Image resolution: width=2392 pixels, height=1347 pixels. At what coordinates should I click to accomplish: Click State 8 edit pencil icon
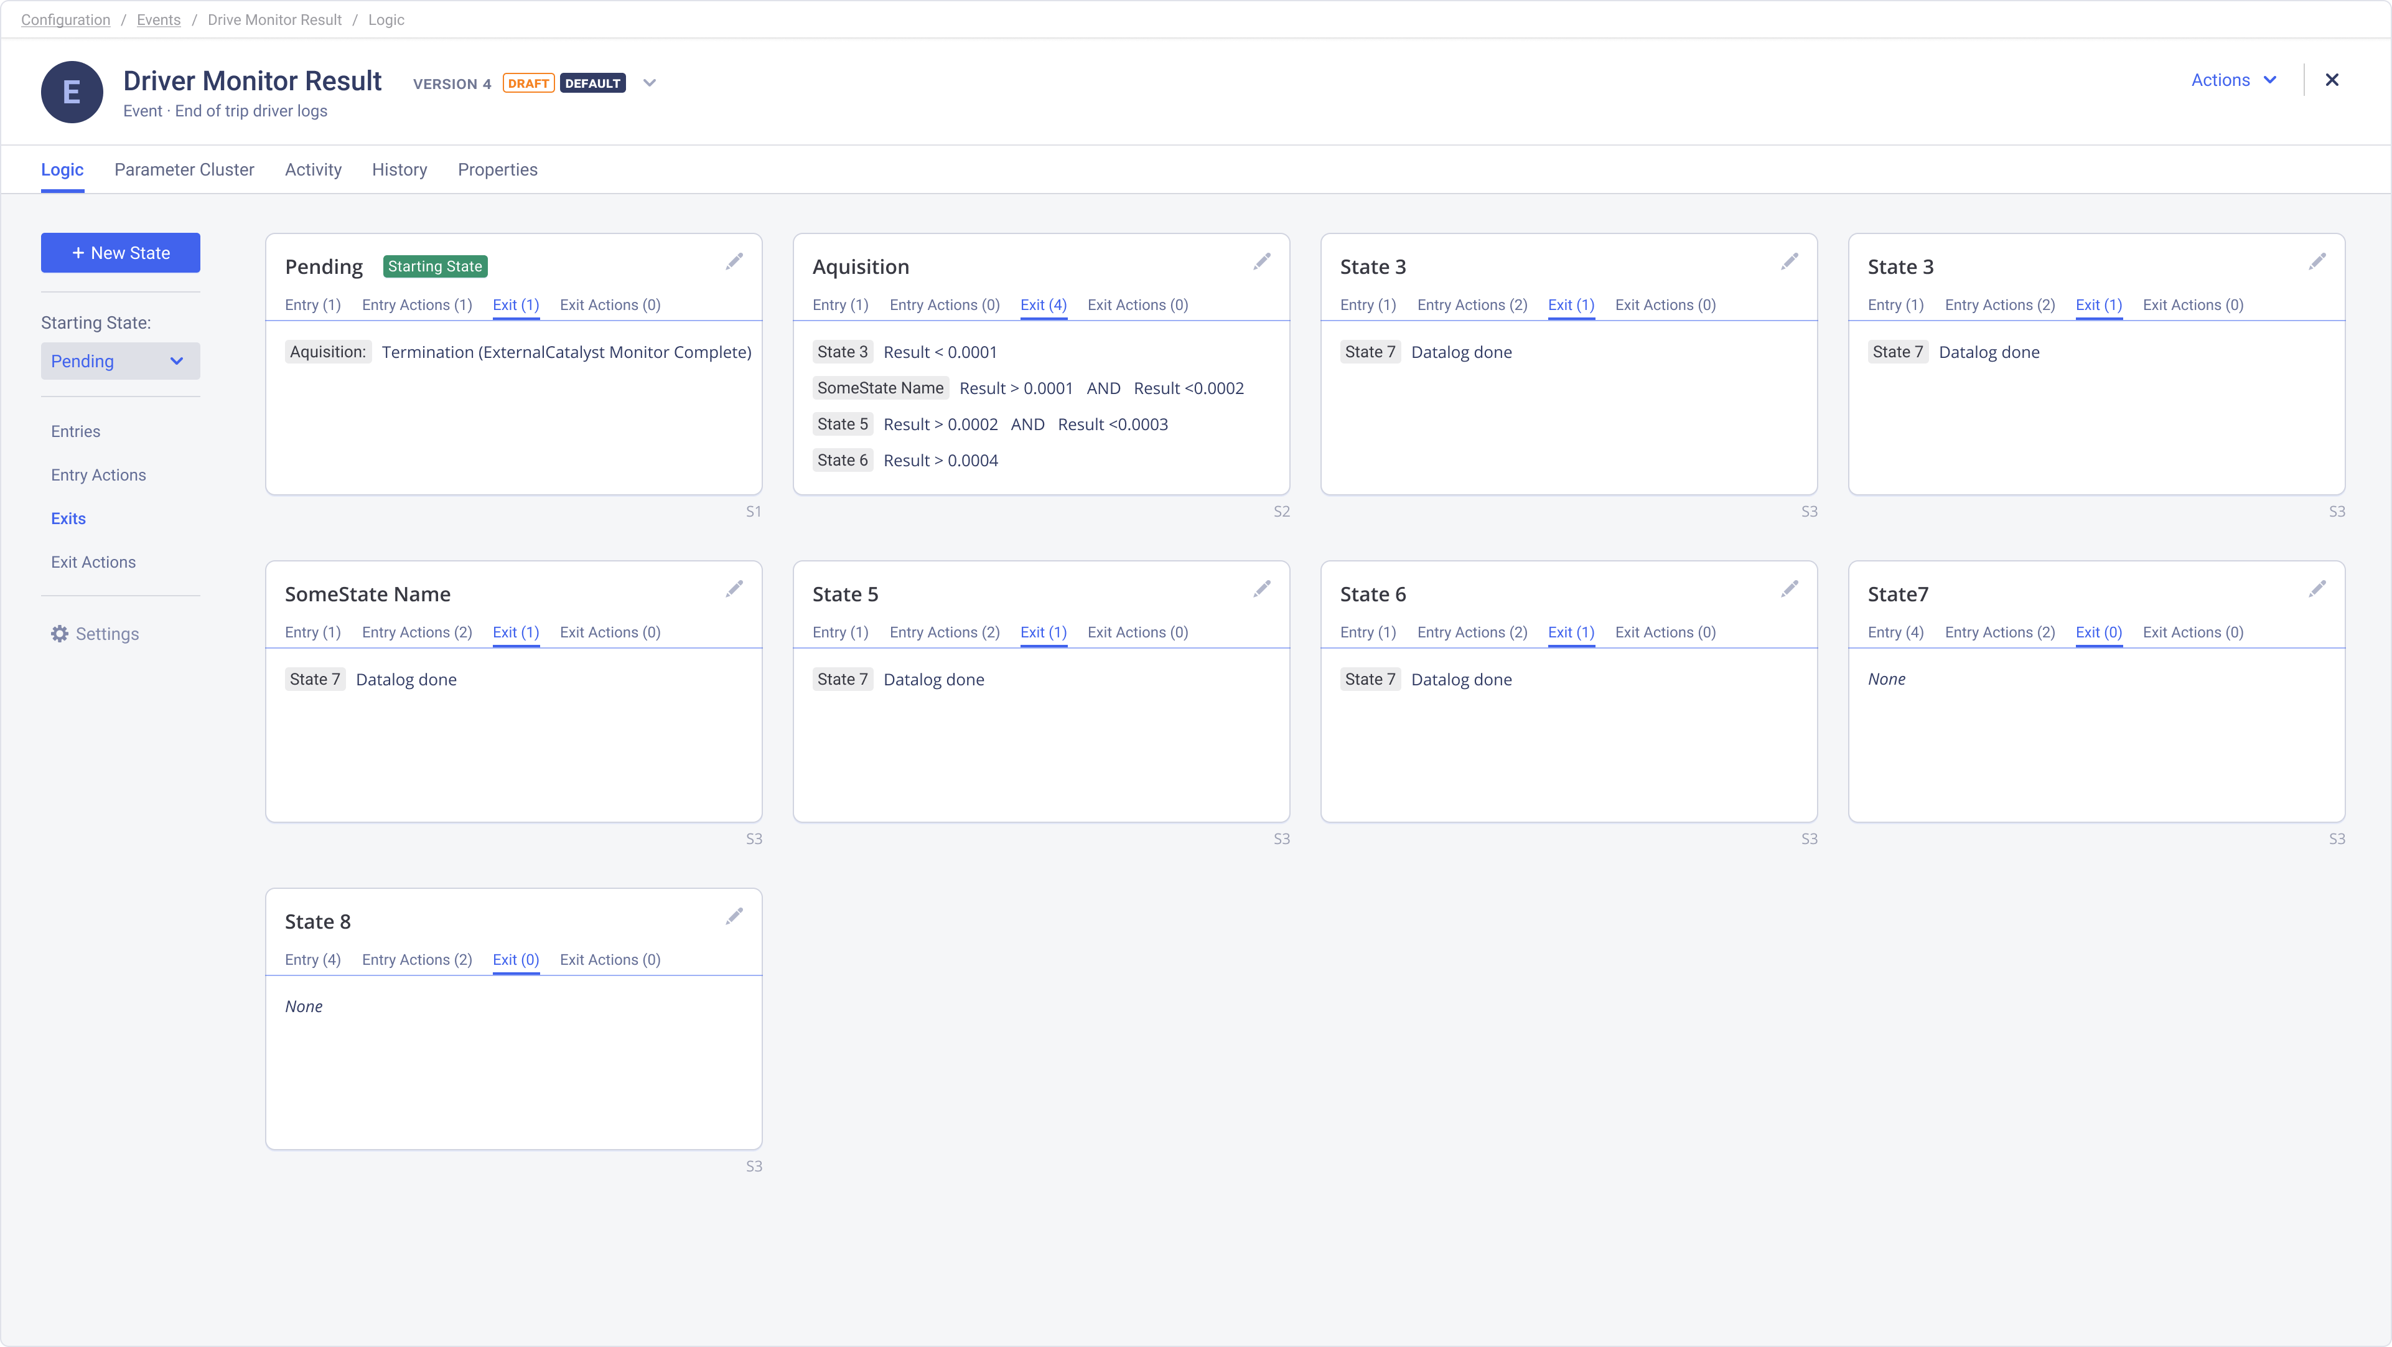point(734,917)
